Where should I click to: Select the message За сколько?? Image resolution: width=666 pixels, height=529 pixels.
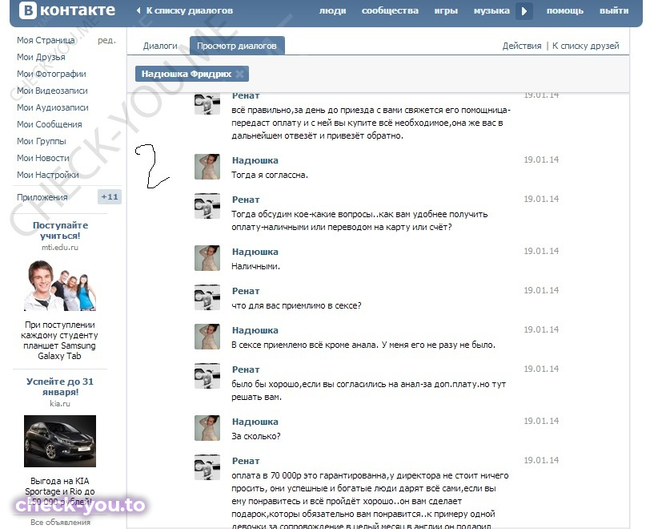tap(256, 436)
